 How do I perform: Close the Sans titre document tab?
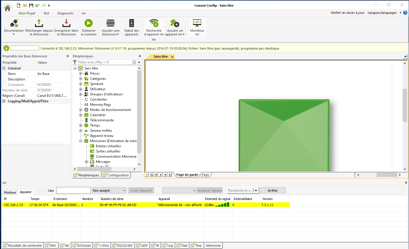pyautogui.click(x=172, y=57)
